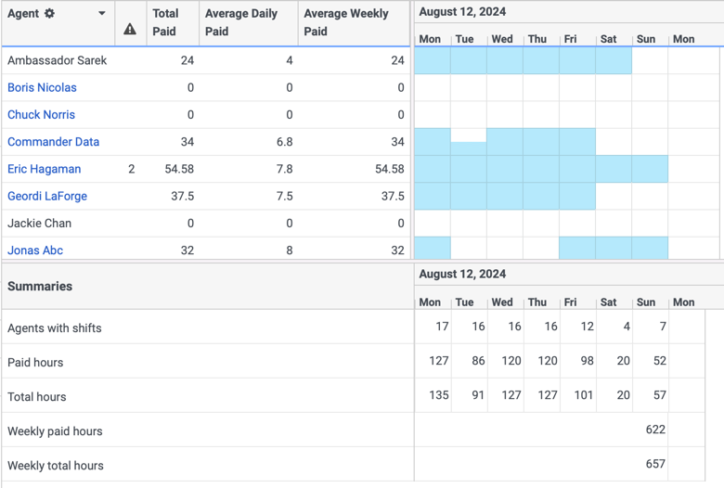Click Ambassador Sarek's Monday shift block
The width and height of the screenshot is (724, 488).
[x=432, y=60]
